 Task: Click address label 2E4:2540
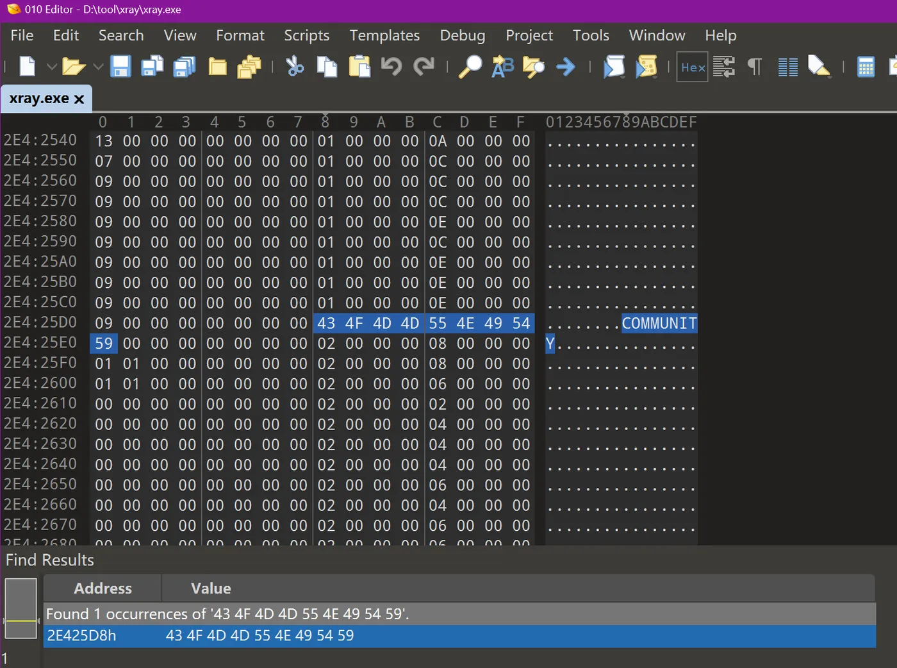(x=40, y=140)
